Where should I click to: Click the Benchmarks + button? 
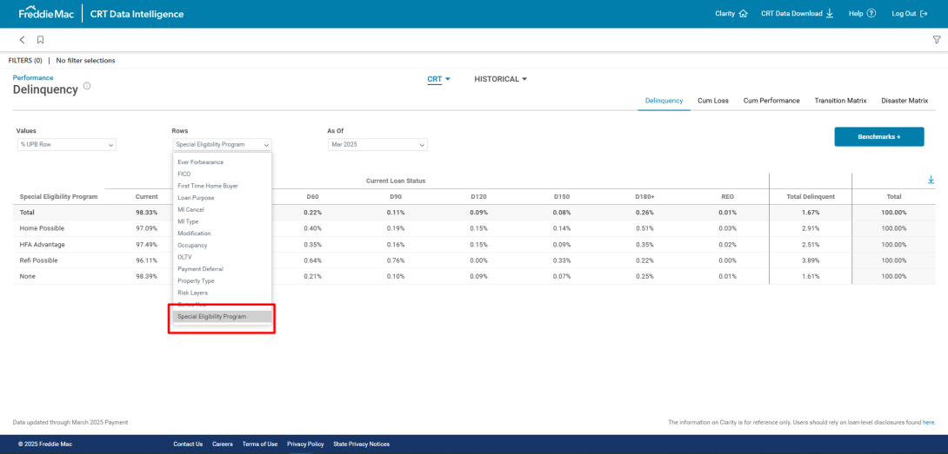pyautogui.click(x=879, y=136)
